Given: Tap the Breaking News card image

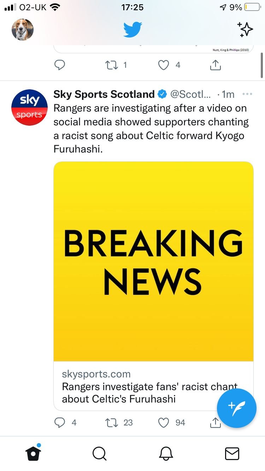Looking at the screenshot, I should (x=153, y=262).
